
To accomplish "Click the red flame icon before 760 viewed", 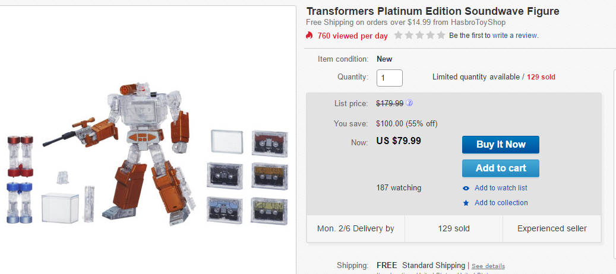I will click(309, 36).
